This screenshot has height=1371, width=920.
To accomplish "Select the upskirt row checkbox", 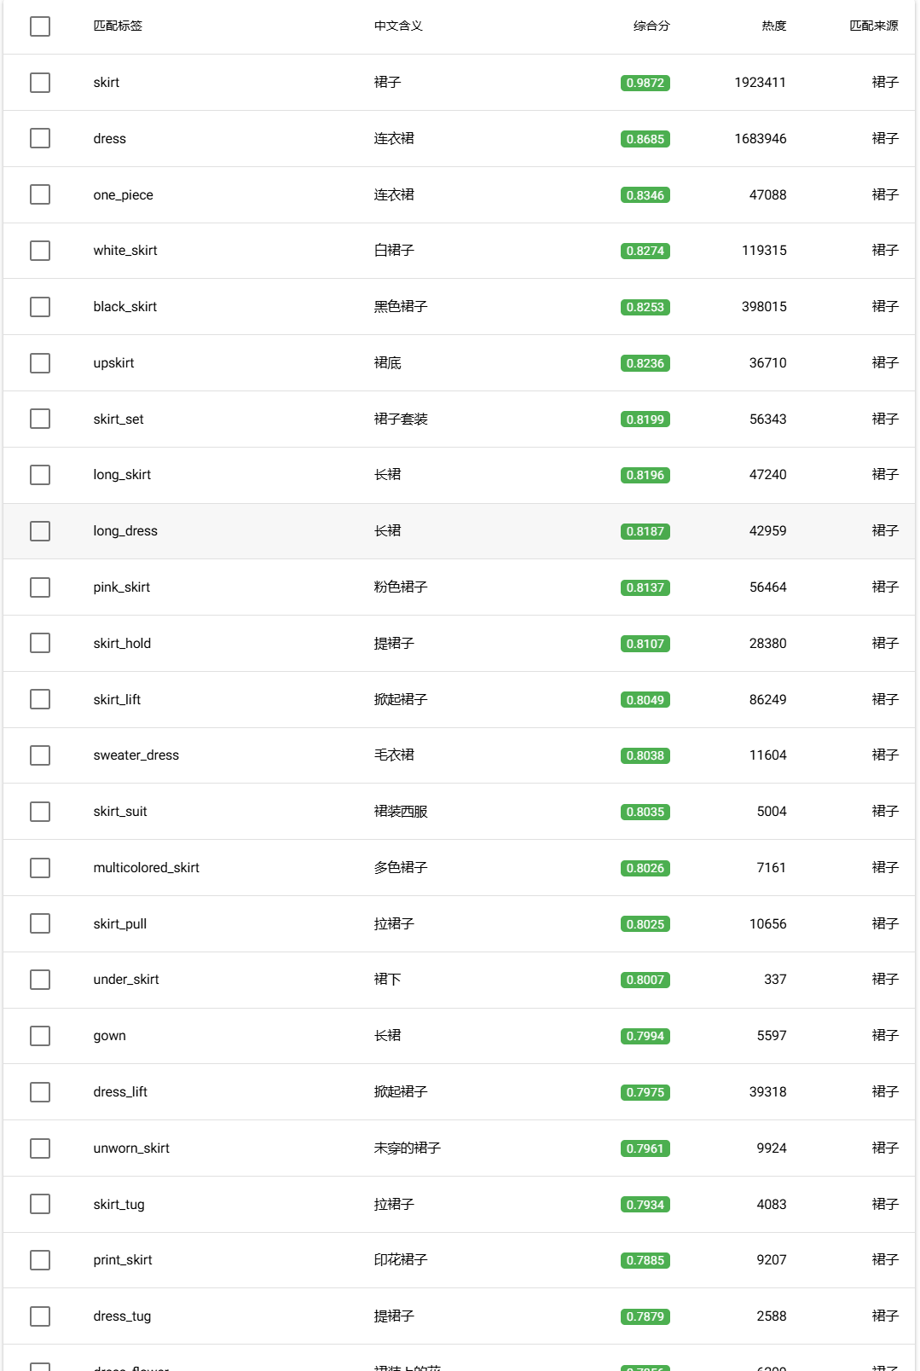I will pyautogui.click(x=40, y=363).
